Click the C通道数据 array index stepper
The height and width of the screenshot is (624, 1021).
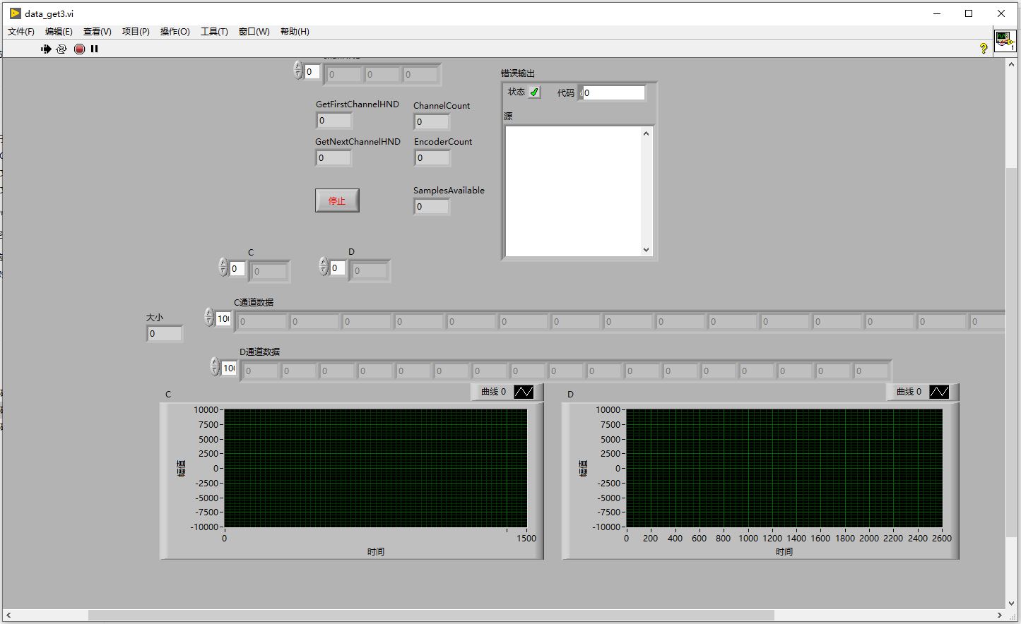coord(209,317)
